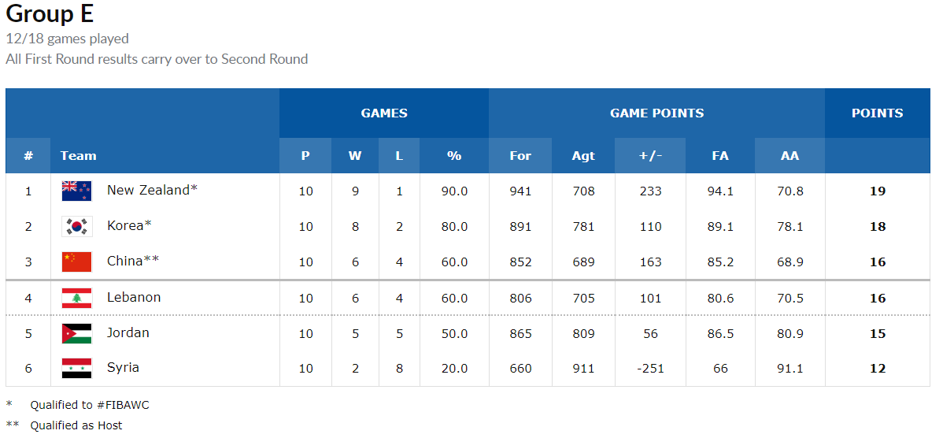Image resolution: width=943 pixels, height=438 pixels.
Task: Open the Korea team link
Action: coord(126,226)
